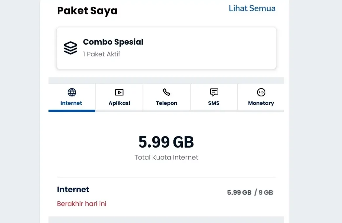This screenshot has width=342, height=223.
Task: Open the Combo Spesial package card
Action: tap(166, 48)
